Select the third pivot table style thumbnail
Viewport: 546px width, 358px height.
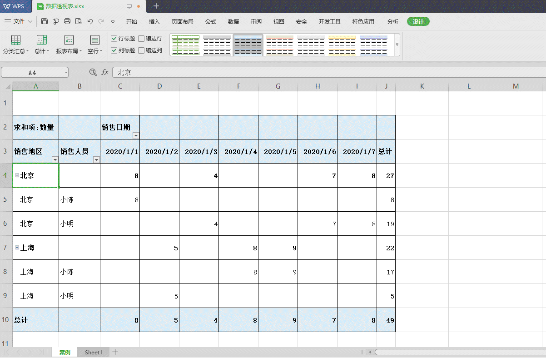(x=248, y=45)
